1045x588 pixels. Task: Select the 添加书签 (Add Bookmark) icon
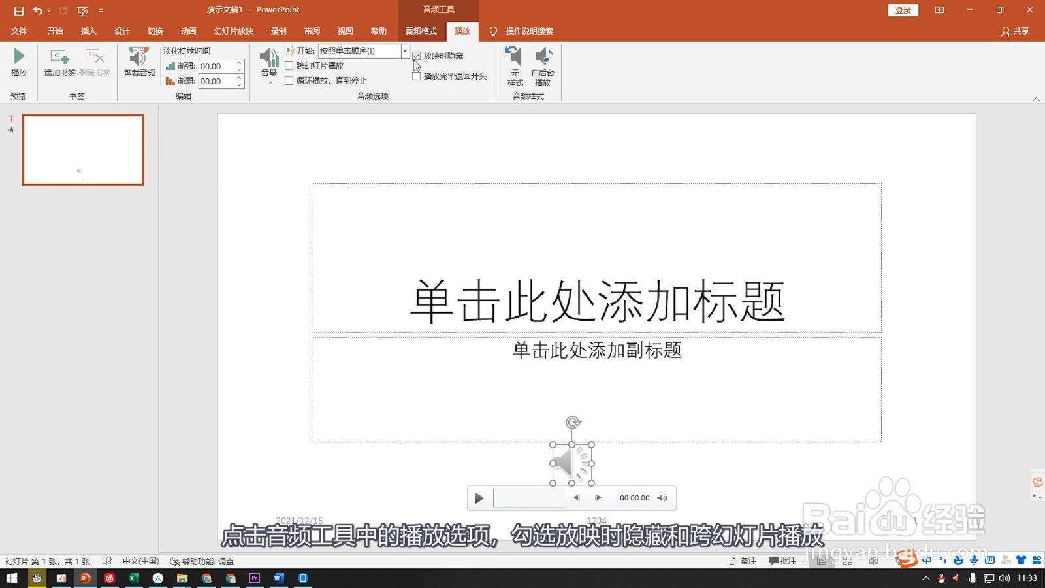(x=59, y=63)
